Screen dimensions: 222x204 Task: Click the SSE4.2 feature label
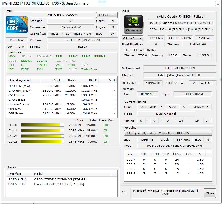(42, 61)
